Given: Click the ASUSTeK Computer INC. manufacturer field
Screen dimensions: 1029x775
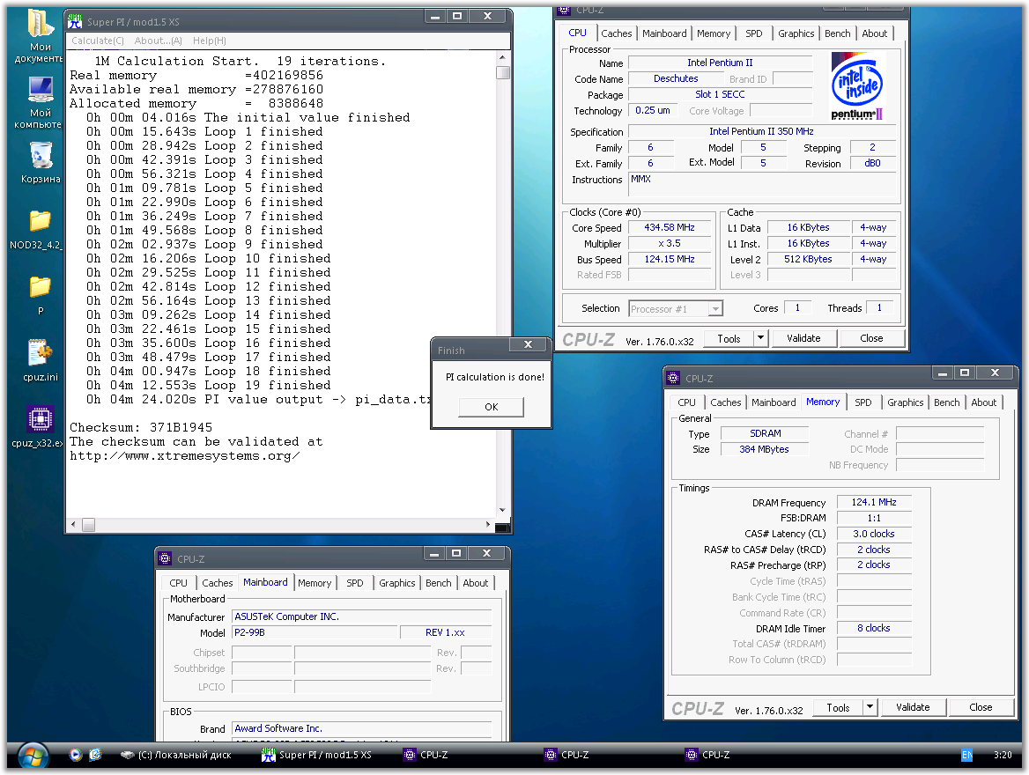Looking at the screenshot, I should tap(361, 616).
